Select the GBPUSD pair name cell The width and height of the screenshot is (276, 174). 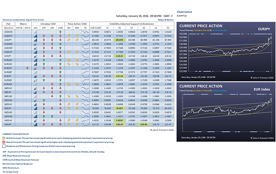click(8, 96)
